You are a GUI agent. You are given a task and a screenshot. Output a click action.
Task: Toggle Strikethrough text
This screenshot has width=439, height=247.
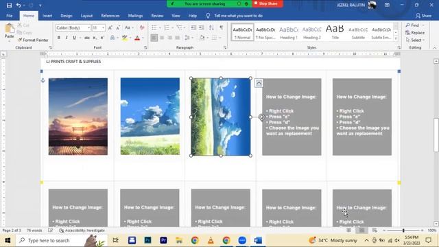coord(87,38)
